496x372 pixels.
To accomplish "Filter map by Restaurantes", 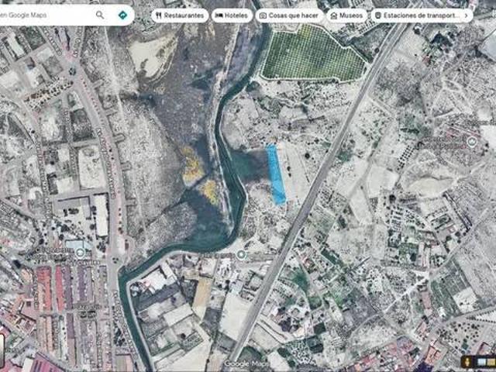I will coord(180,15).
